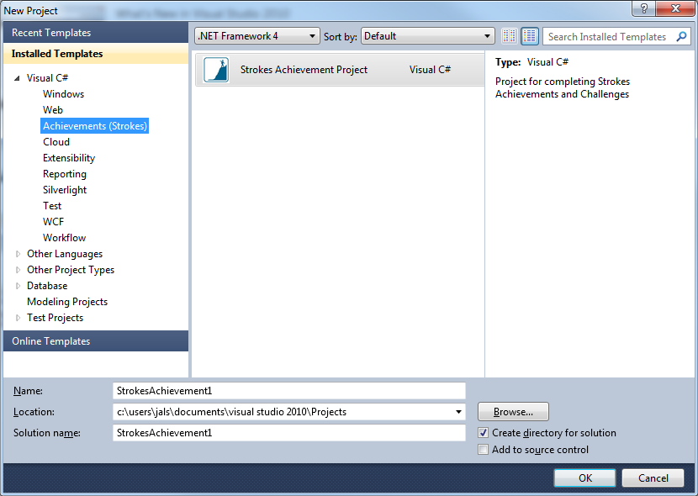Open the Online Templates section

tap(96, 341)
